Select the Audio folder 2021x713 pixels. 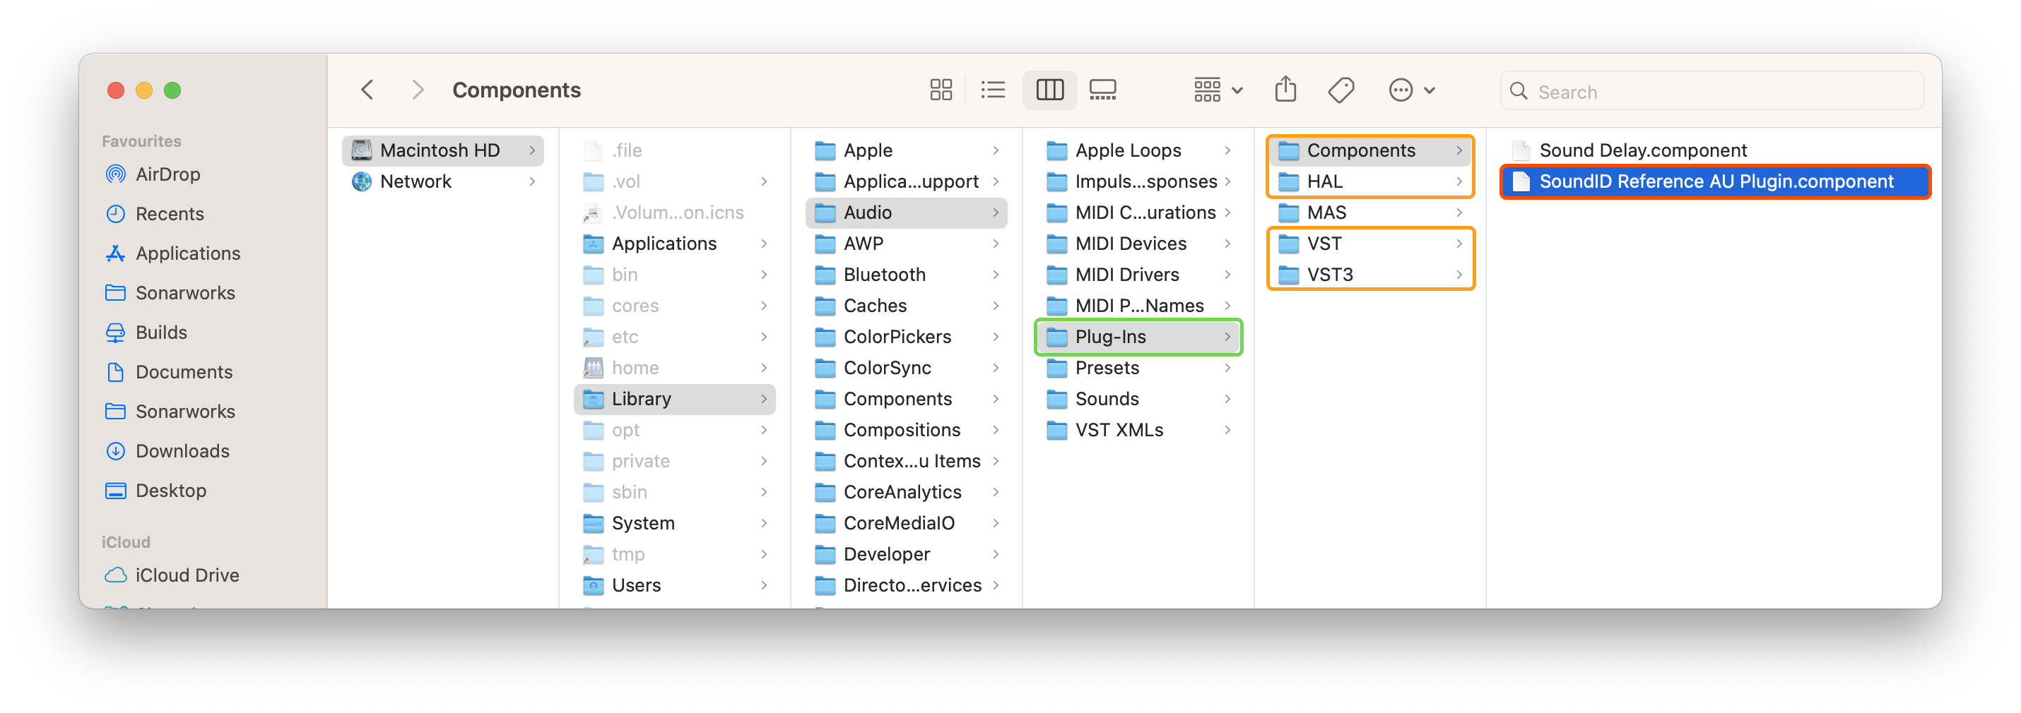coord(906,212)
